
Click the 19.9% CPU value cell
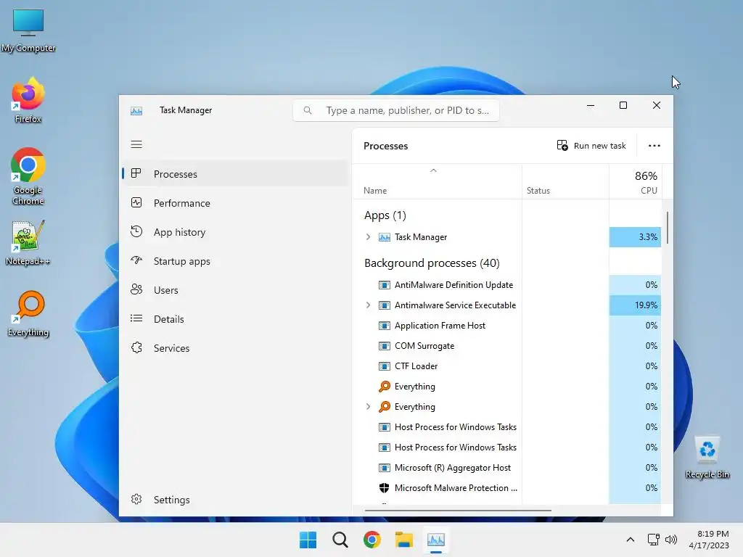635,305
